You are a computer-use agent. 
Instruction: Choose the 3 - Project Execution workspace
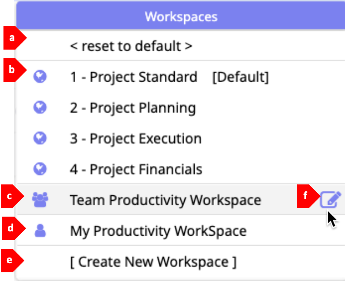[136, 138]
